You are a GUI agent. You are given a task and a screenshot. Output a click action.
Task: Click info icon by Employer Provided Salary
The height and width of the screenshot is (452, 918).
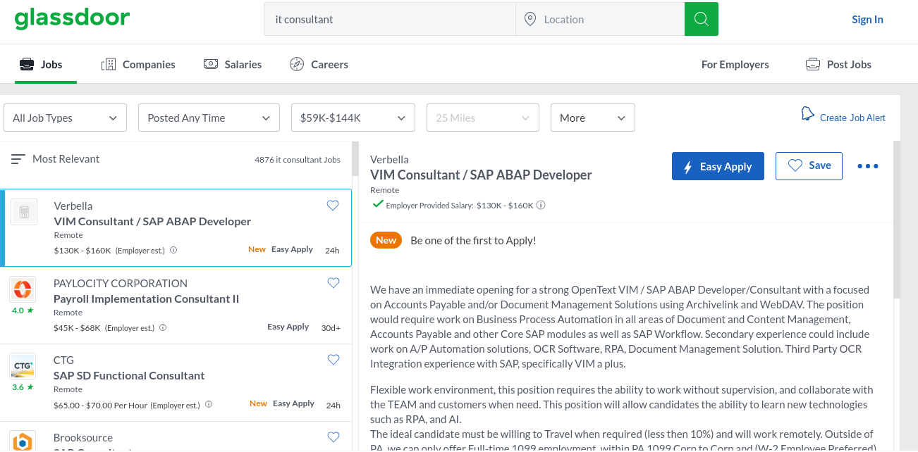pos(541,206)
